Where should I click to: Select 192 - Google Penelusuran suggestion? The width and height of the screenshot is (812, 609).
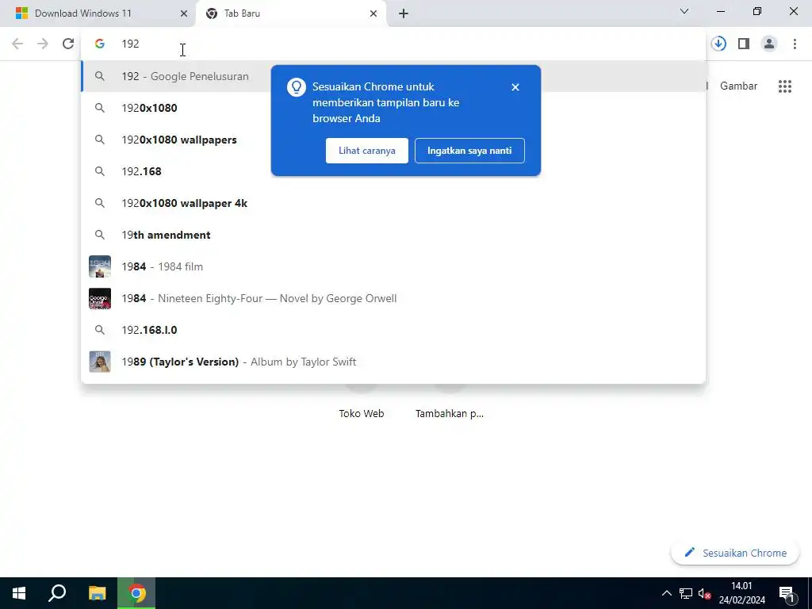click(x=393, y=76)
